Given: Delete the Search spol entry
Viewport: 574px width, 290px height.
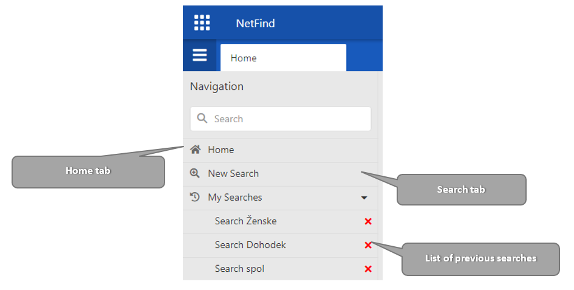Looking at the screenshot, I should pos(368,269).
